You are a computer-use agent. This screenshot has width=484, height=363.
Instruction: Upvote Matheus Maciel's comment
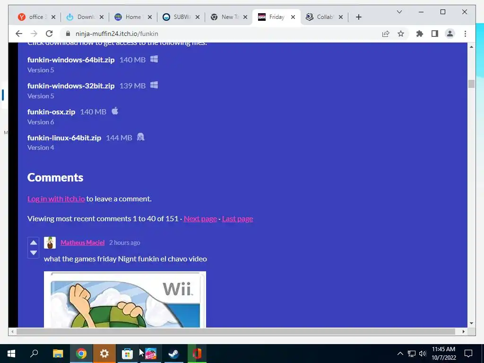[x=34, y=242]
